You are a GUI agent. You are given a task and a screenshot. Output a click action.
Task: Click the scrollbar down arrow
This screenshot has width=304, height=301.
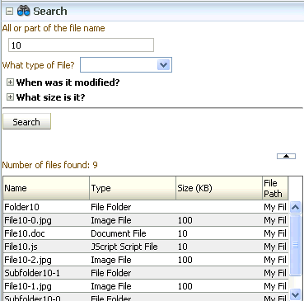pyautogui.click(x=295, y=295)
